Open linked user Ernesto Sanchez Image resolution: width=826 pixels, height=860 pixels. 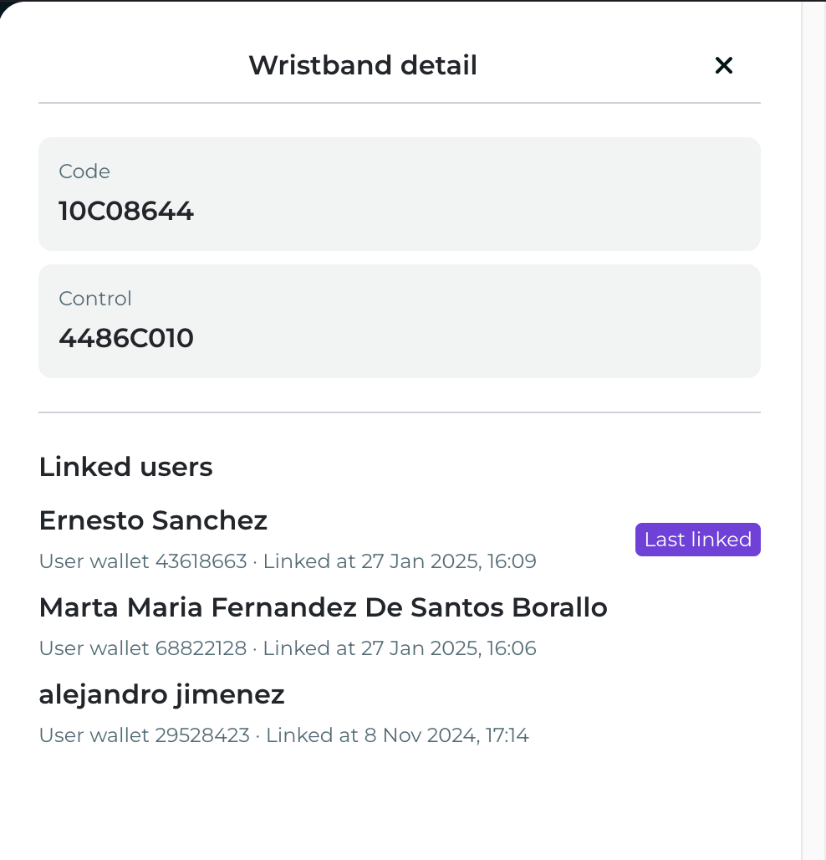coord(153,520)
